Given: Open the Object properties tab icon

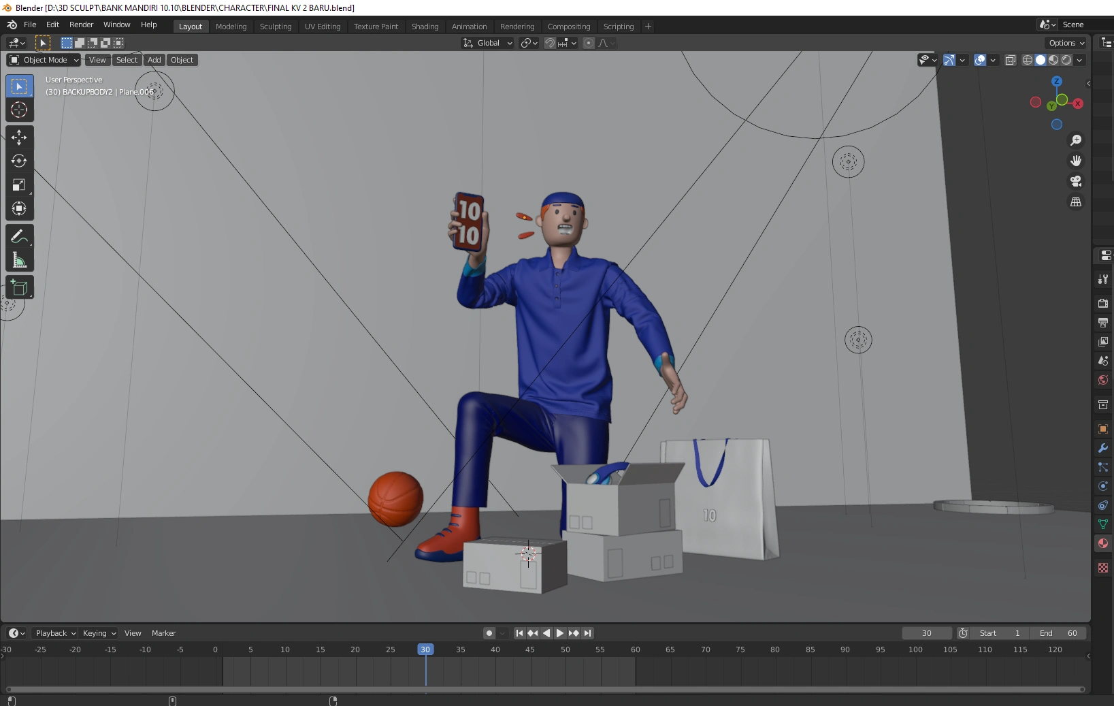Looking at the screenshot, I should 1103,429.
